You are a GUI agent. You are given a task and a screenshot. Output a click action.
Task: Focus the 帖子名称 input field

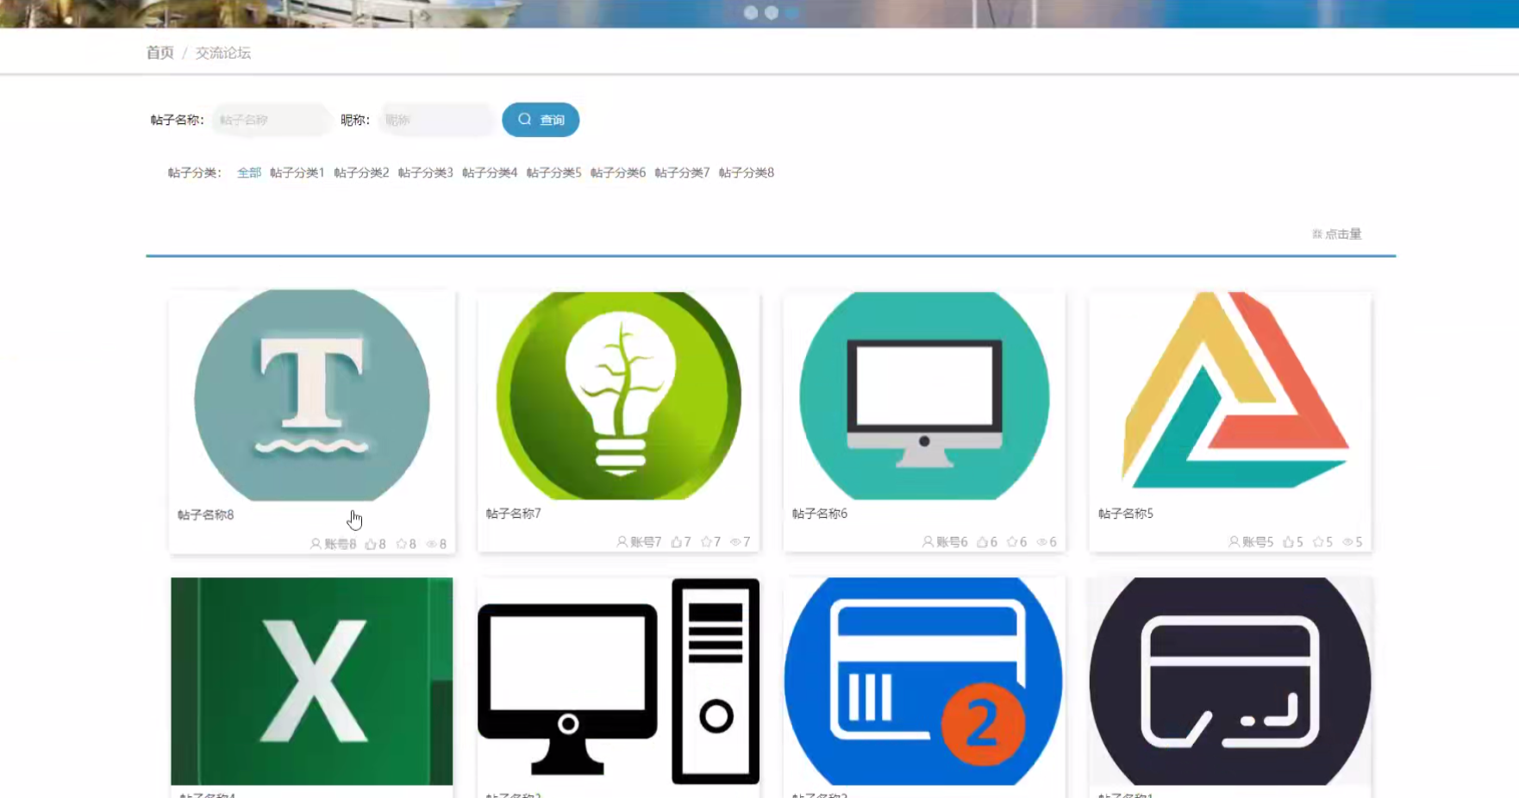[272, 120]
